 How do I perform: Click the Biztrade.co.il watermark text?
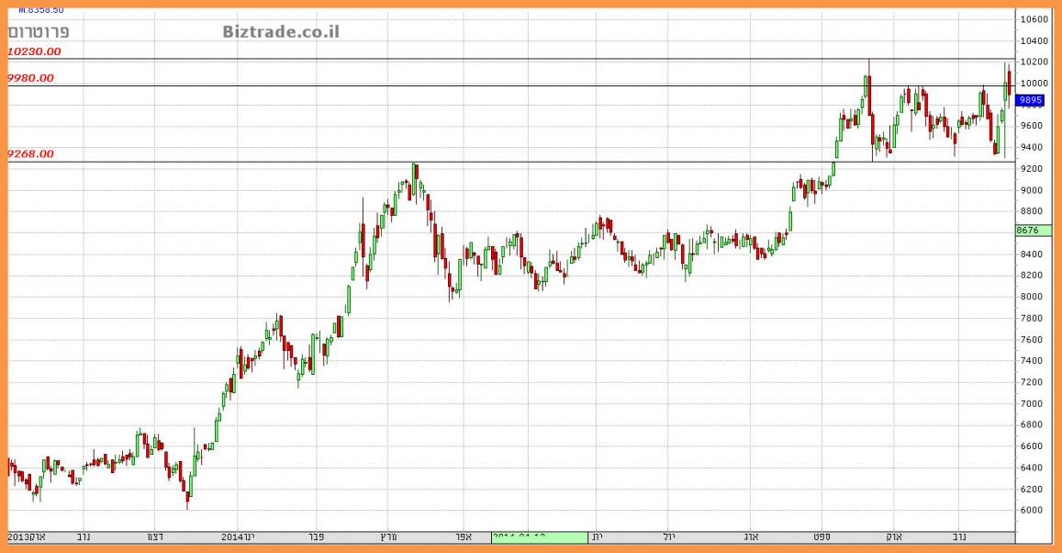[281, 32]
